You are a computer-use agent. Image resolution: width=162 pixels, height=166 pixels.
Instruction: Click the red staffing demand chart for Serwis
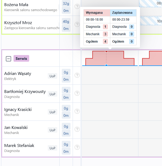(x=110, y=58)
